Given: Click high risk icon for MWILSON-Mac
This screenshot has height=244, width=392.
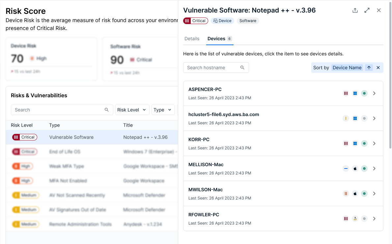Looking at the screenshot, I should point(346,194).
